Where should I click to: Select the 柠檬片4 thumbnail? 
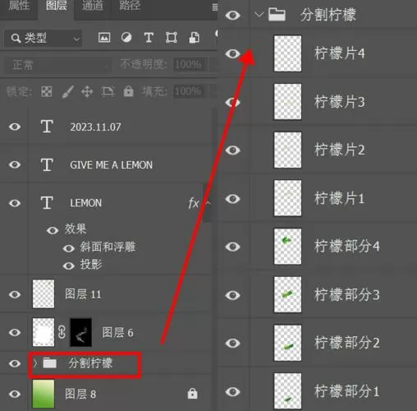287,53
